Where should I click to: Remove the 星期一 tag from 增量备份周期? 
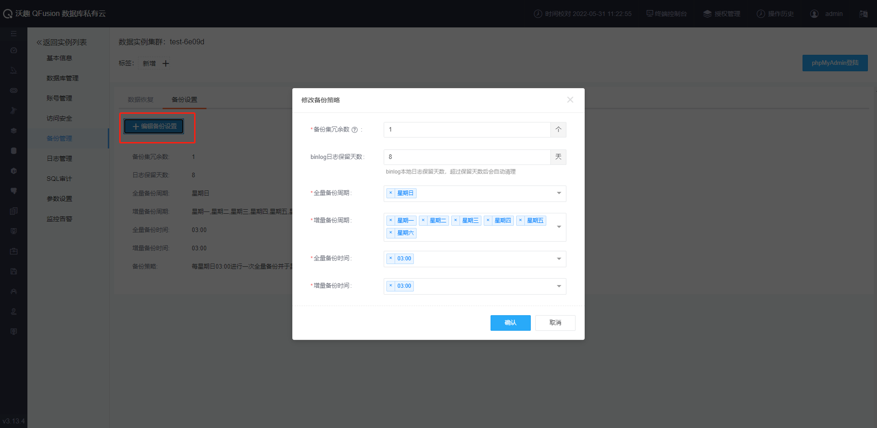coord(391,221)
